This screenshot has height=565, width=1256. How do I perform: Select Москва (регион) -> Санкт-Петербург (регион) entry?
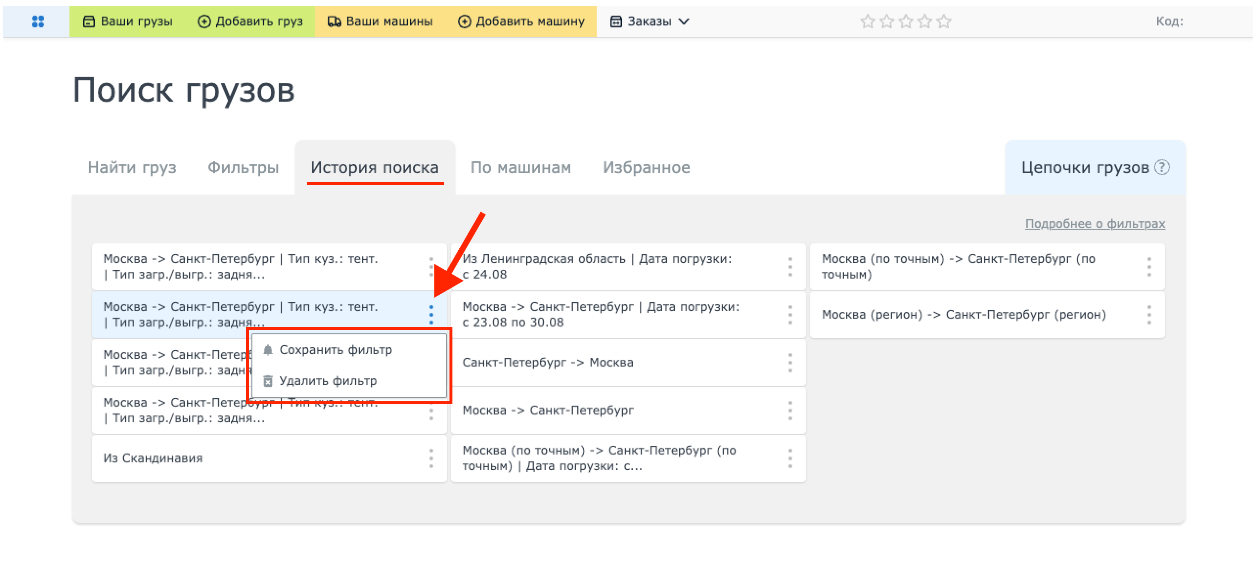click(x=987, y=315)
